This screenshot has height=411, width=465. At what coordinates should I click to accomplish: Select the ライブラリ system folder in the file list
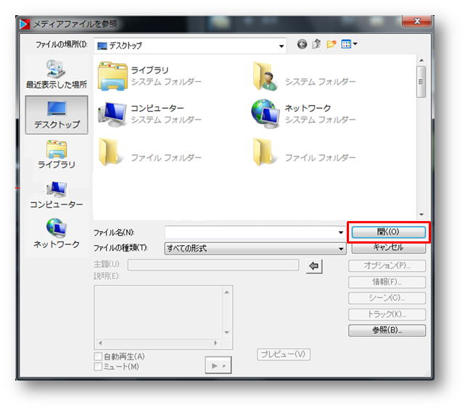[149, 76]
